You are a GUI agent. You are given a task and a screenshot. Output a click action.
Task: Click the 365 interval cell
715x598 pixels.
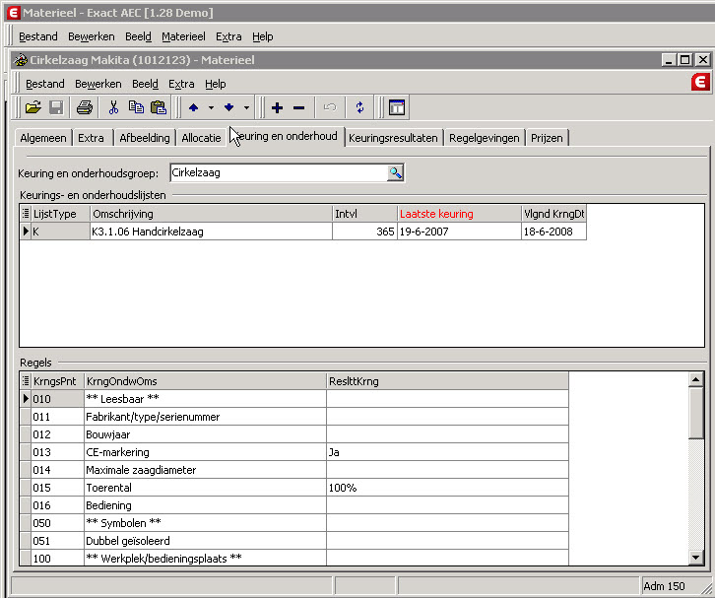click(x=364, y=232)
